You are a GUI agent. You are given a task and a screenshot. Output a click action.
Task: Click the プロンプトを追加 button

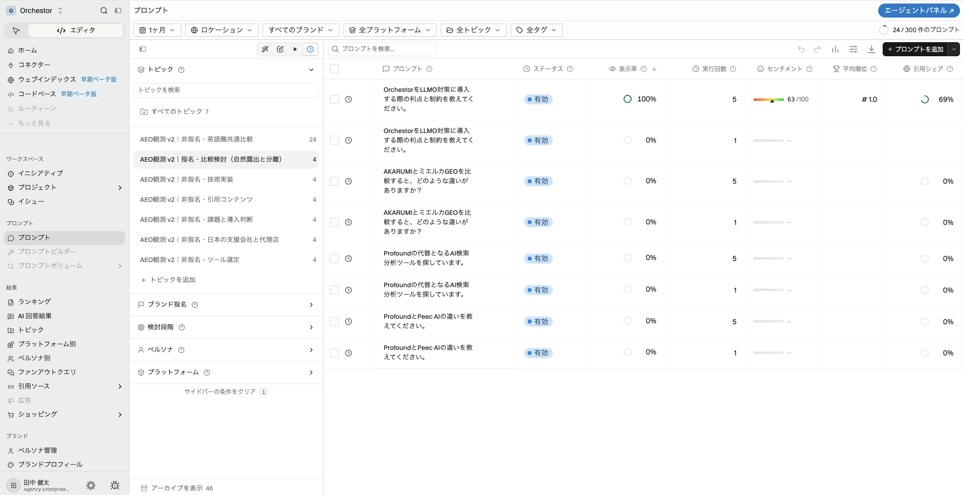pos(915,49)
